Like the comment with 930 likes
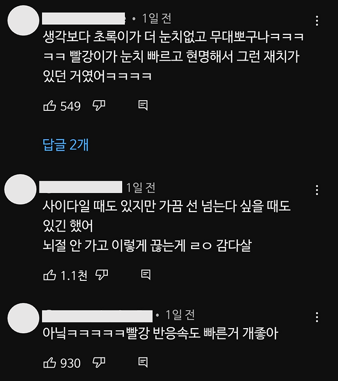This screenshot has height=381, width=338. point(50,363)
